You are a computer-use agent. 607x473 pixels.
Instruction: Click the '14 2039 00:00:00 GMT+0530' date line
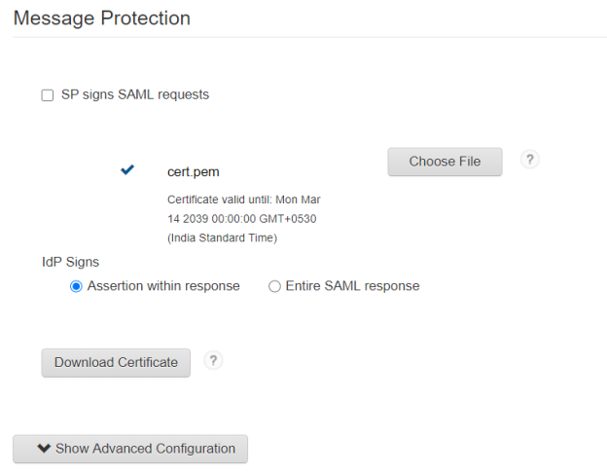pyautogui.click(x=241, y=219)
